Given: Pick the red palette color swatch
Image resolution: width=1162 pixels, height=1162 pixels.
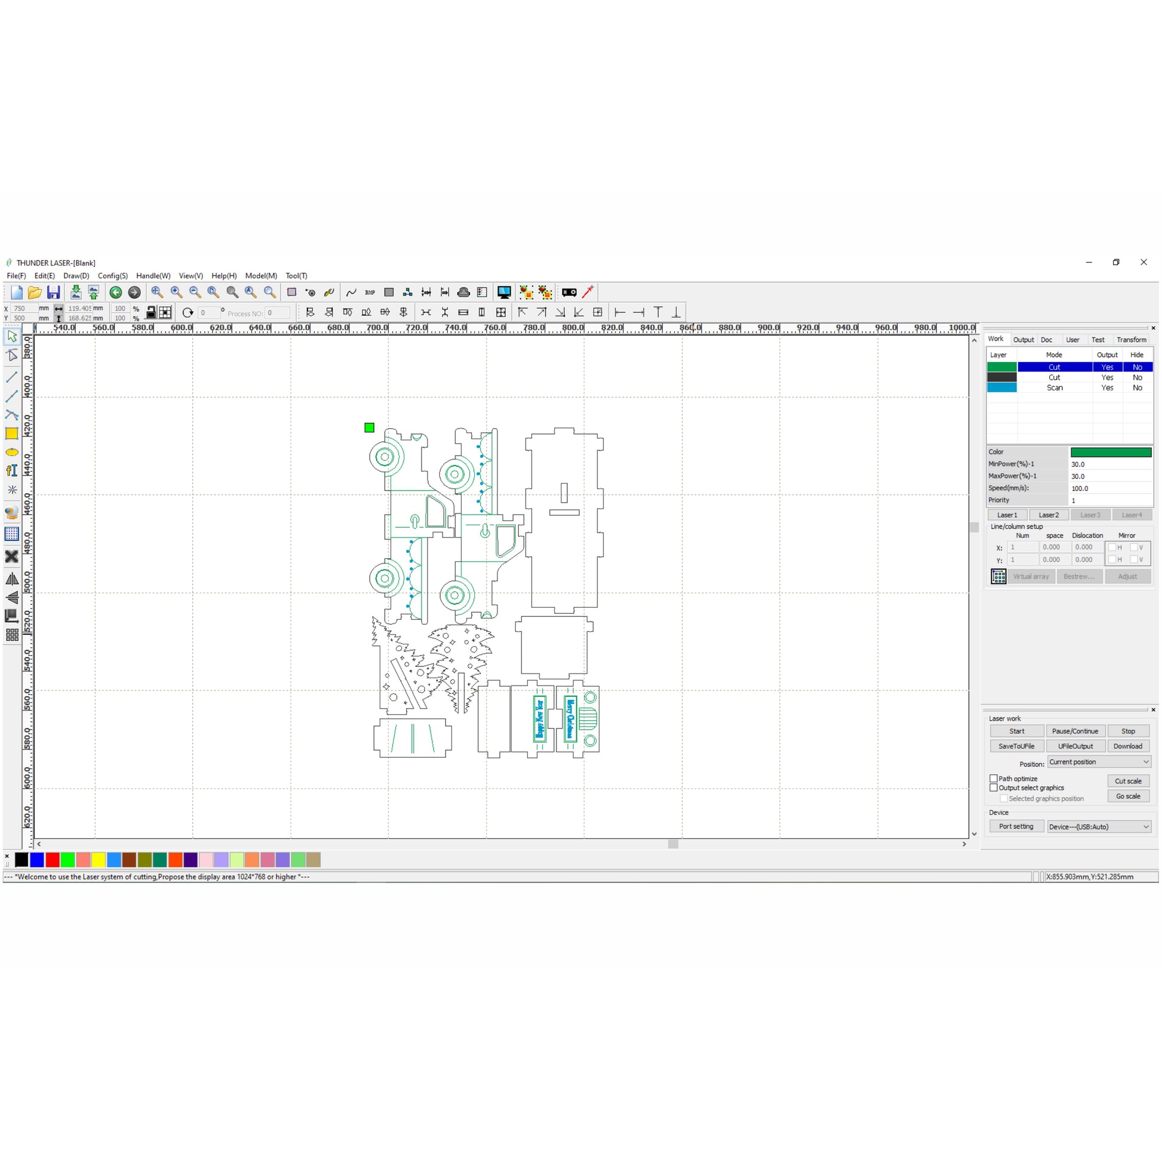Looking at the screenshot, I should click(53, 860).
